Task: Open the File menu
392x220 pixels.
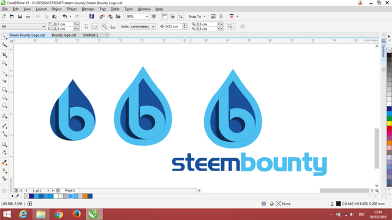Action: (5, 9)
